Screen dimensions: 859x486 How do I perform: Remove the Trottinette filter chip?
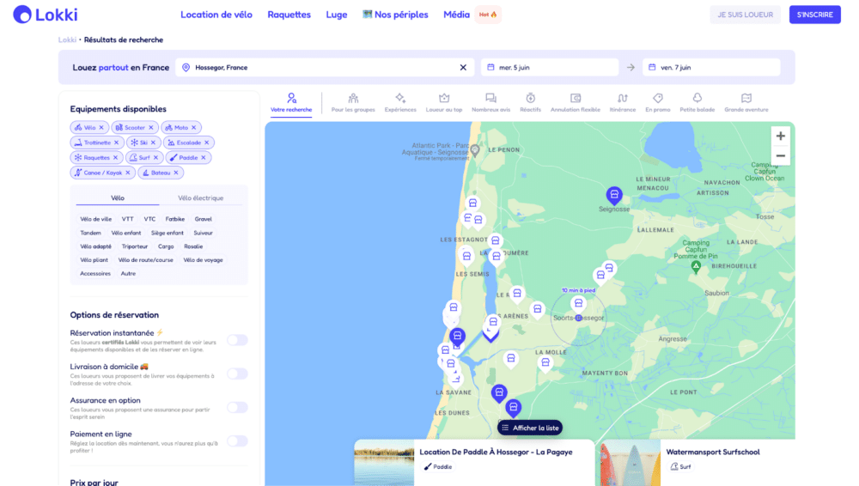[x=116, y=143]
